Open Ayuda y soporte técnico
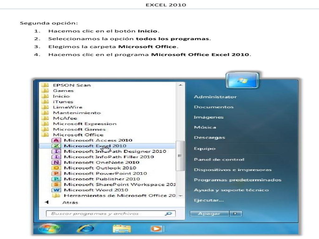The width and height of the screenshot is (319, 239). tap(231, 190)
